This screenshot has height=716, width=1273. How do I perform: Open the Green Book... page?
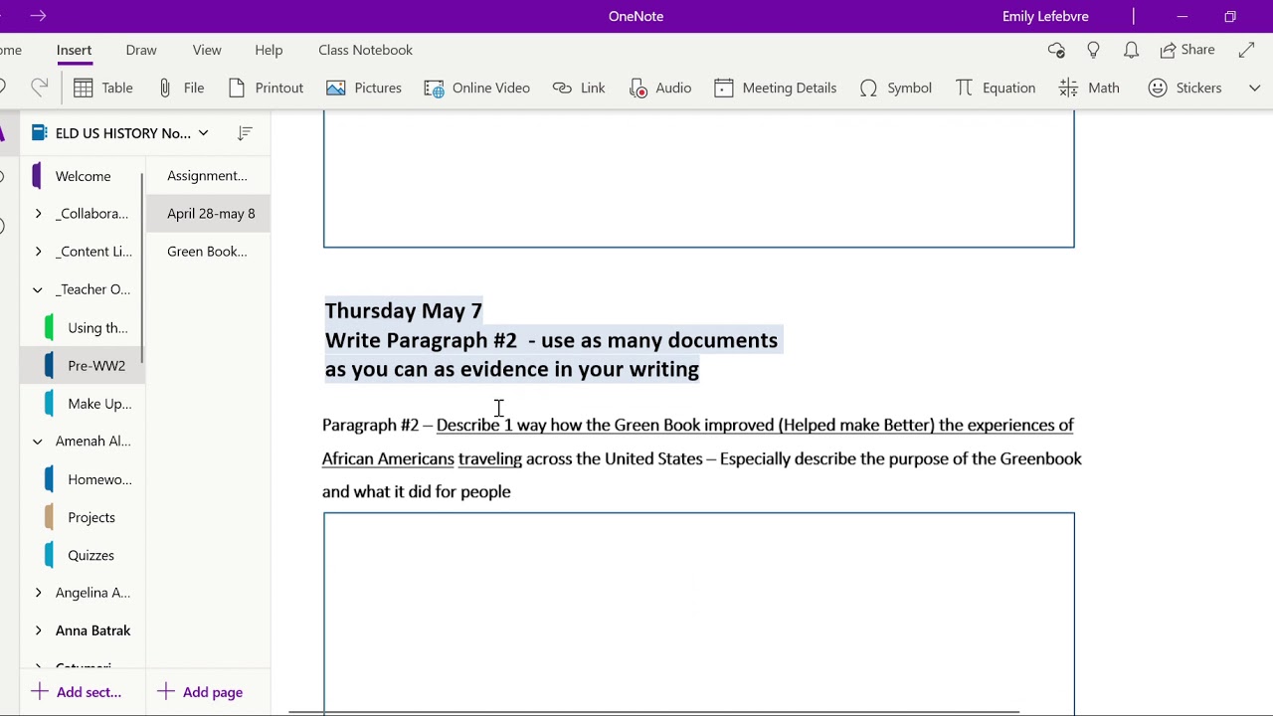(208, 252)
